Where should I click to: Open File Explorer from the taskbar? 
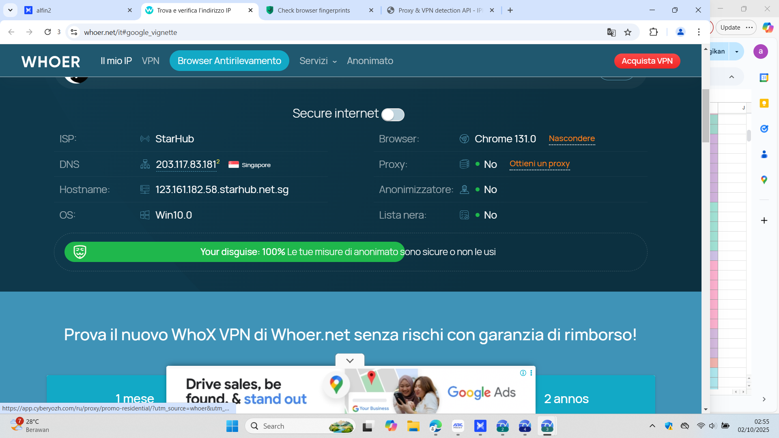pyautogui.click(x=413, y=426)
